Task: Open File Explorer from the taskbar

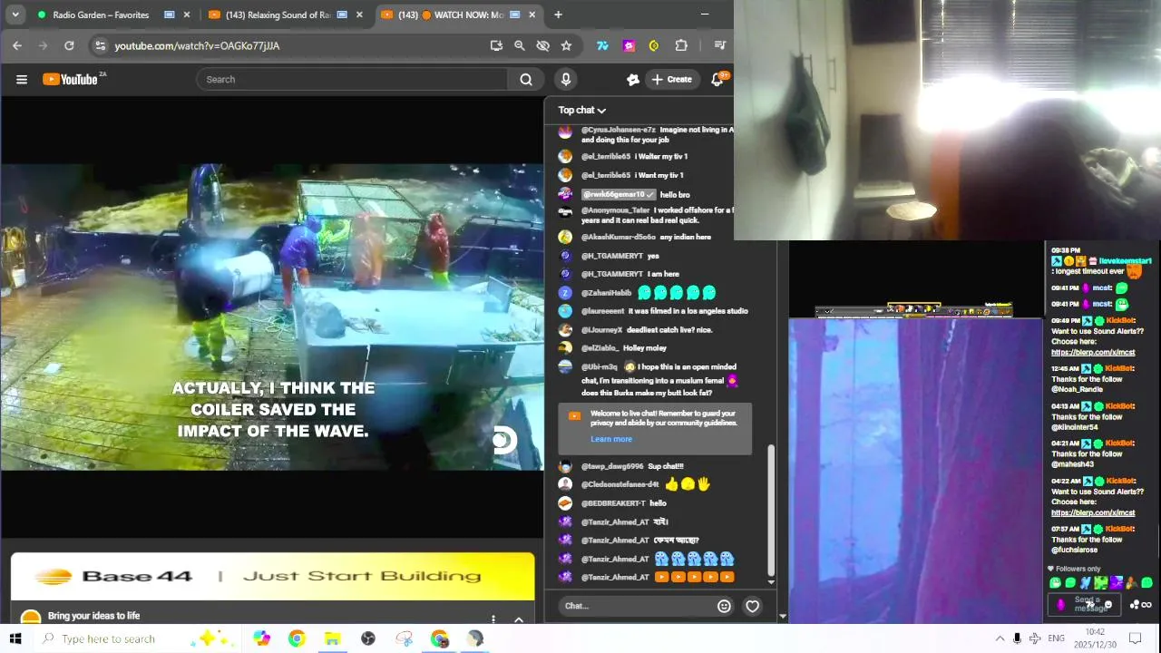Action: click(332, 638)
